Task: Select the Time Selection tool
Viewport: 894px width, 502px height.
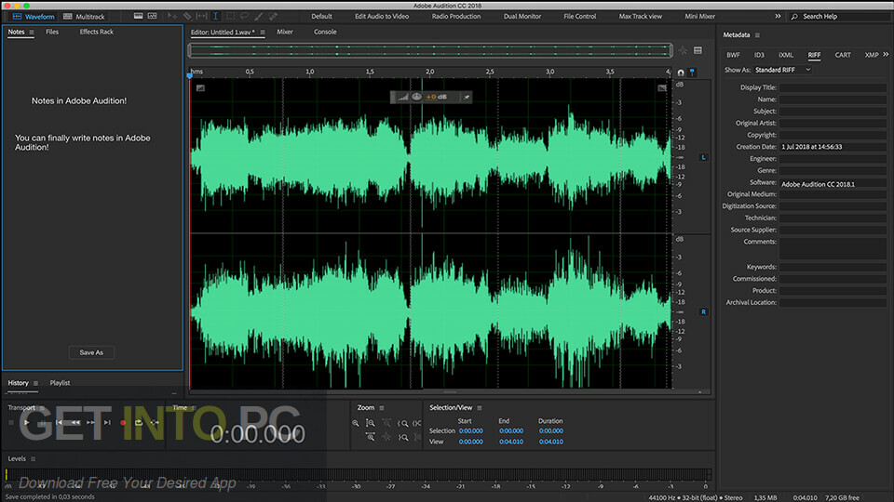Action: tap(215, 17)
